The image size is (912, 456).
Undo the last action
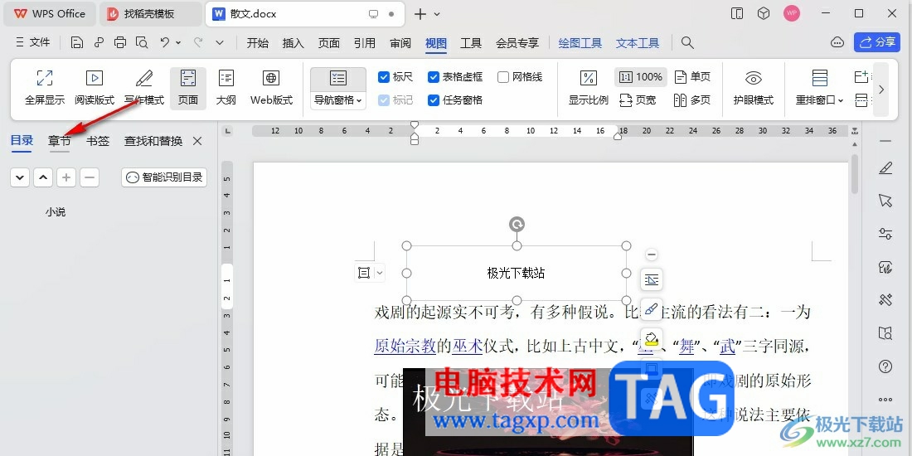[165, 42]
